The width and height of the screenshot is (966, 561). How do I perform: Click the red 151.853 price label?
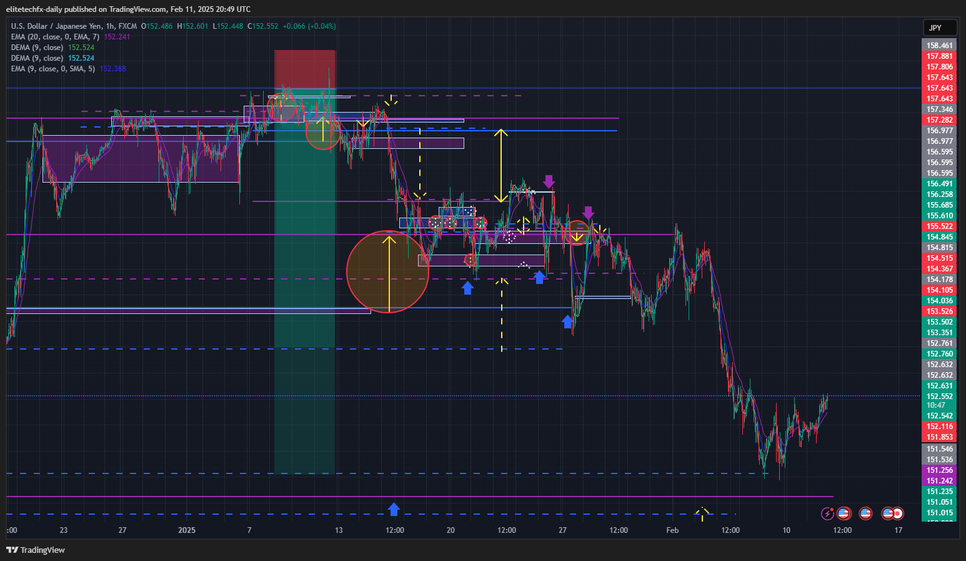coord(939,437)
